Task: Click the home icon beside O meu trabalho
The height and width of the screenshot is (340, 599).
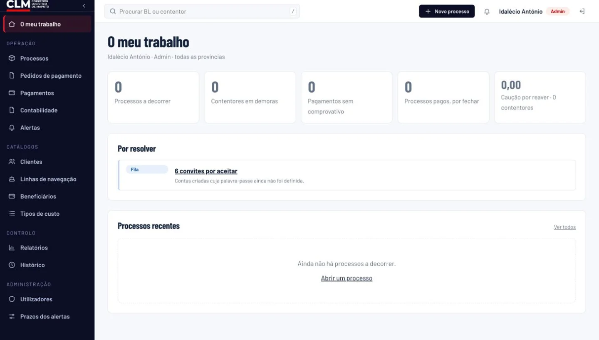Action: pyautogui.click(x=12, y=24)
